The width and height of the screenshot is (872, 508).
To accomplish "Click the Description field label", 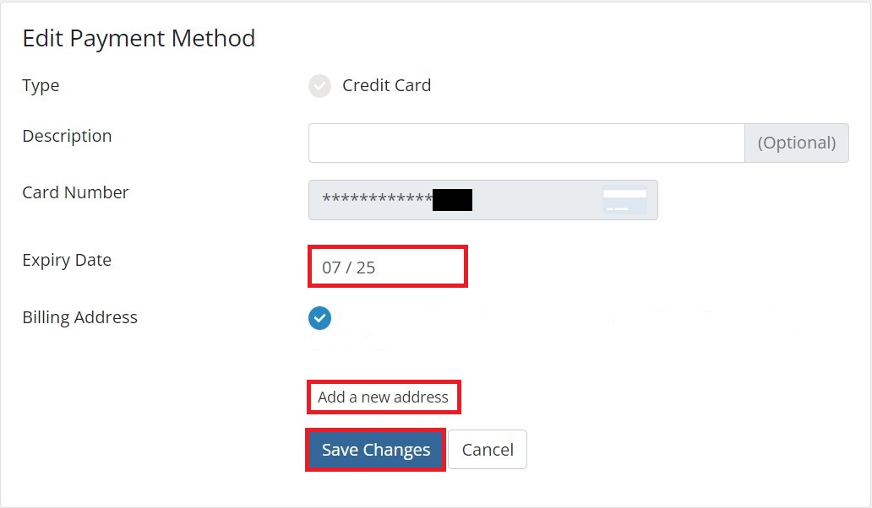I will pyautogui.click(x=67, y=136).
